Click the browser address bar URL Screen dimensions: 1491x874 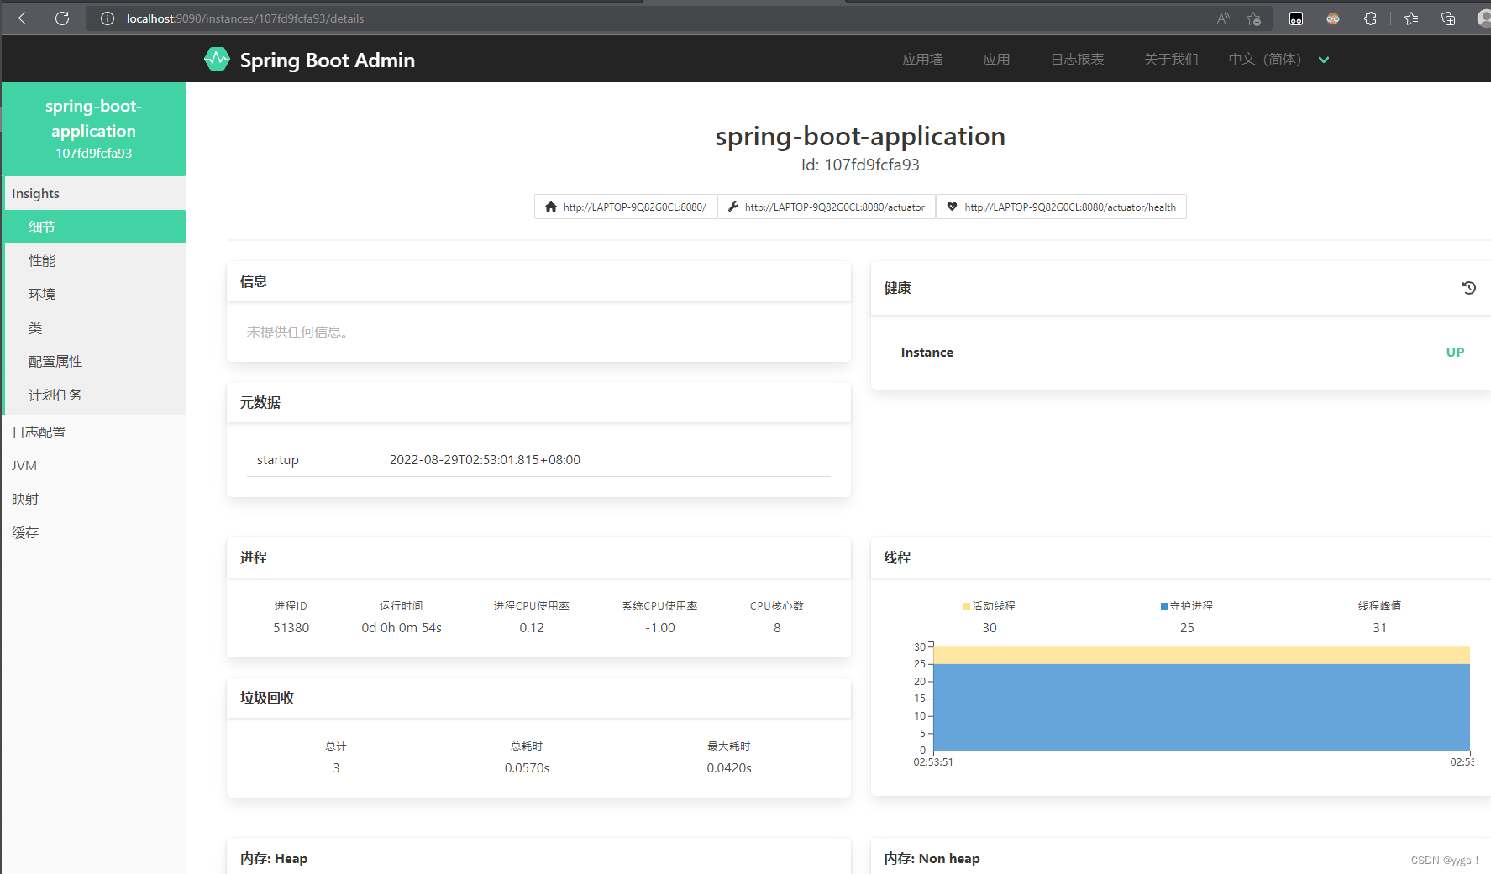click(245, 18)
